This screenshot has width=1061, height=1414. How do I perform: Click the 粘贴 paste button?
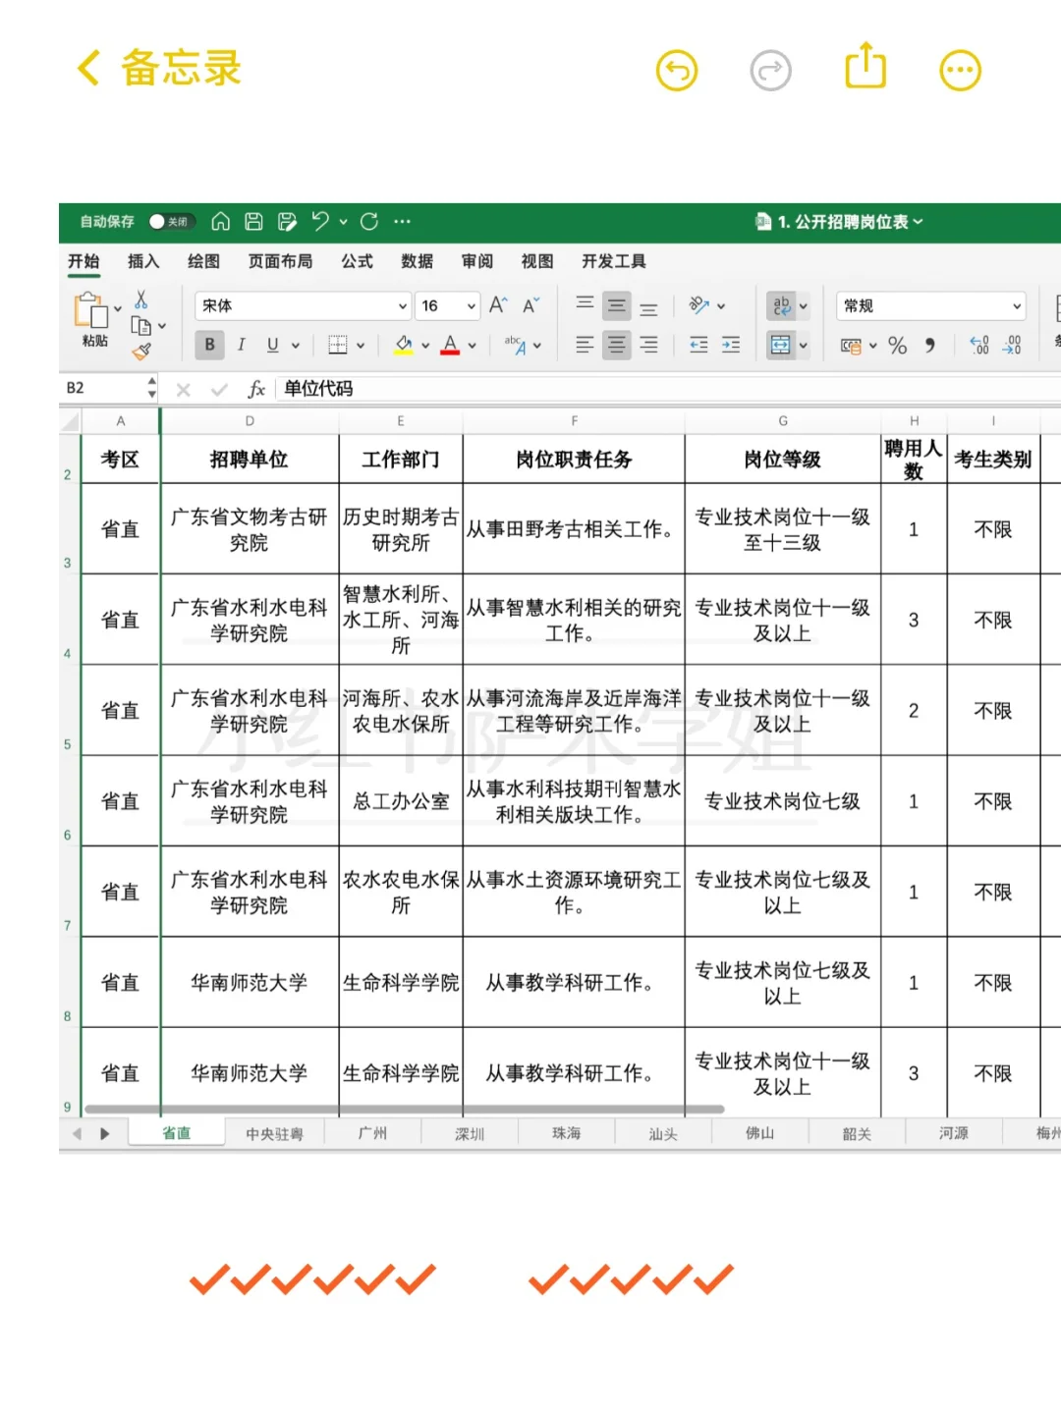[x=93, y=320]
